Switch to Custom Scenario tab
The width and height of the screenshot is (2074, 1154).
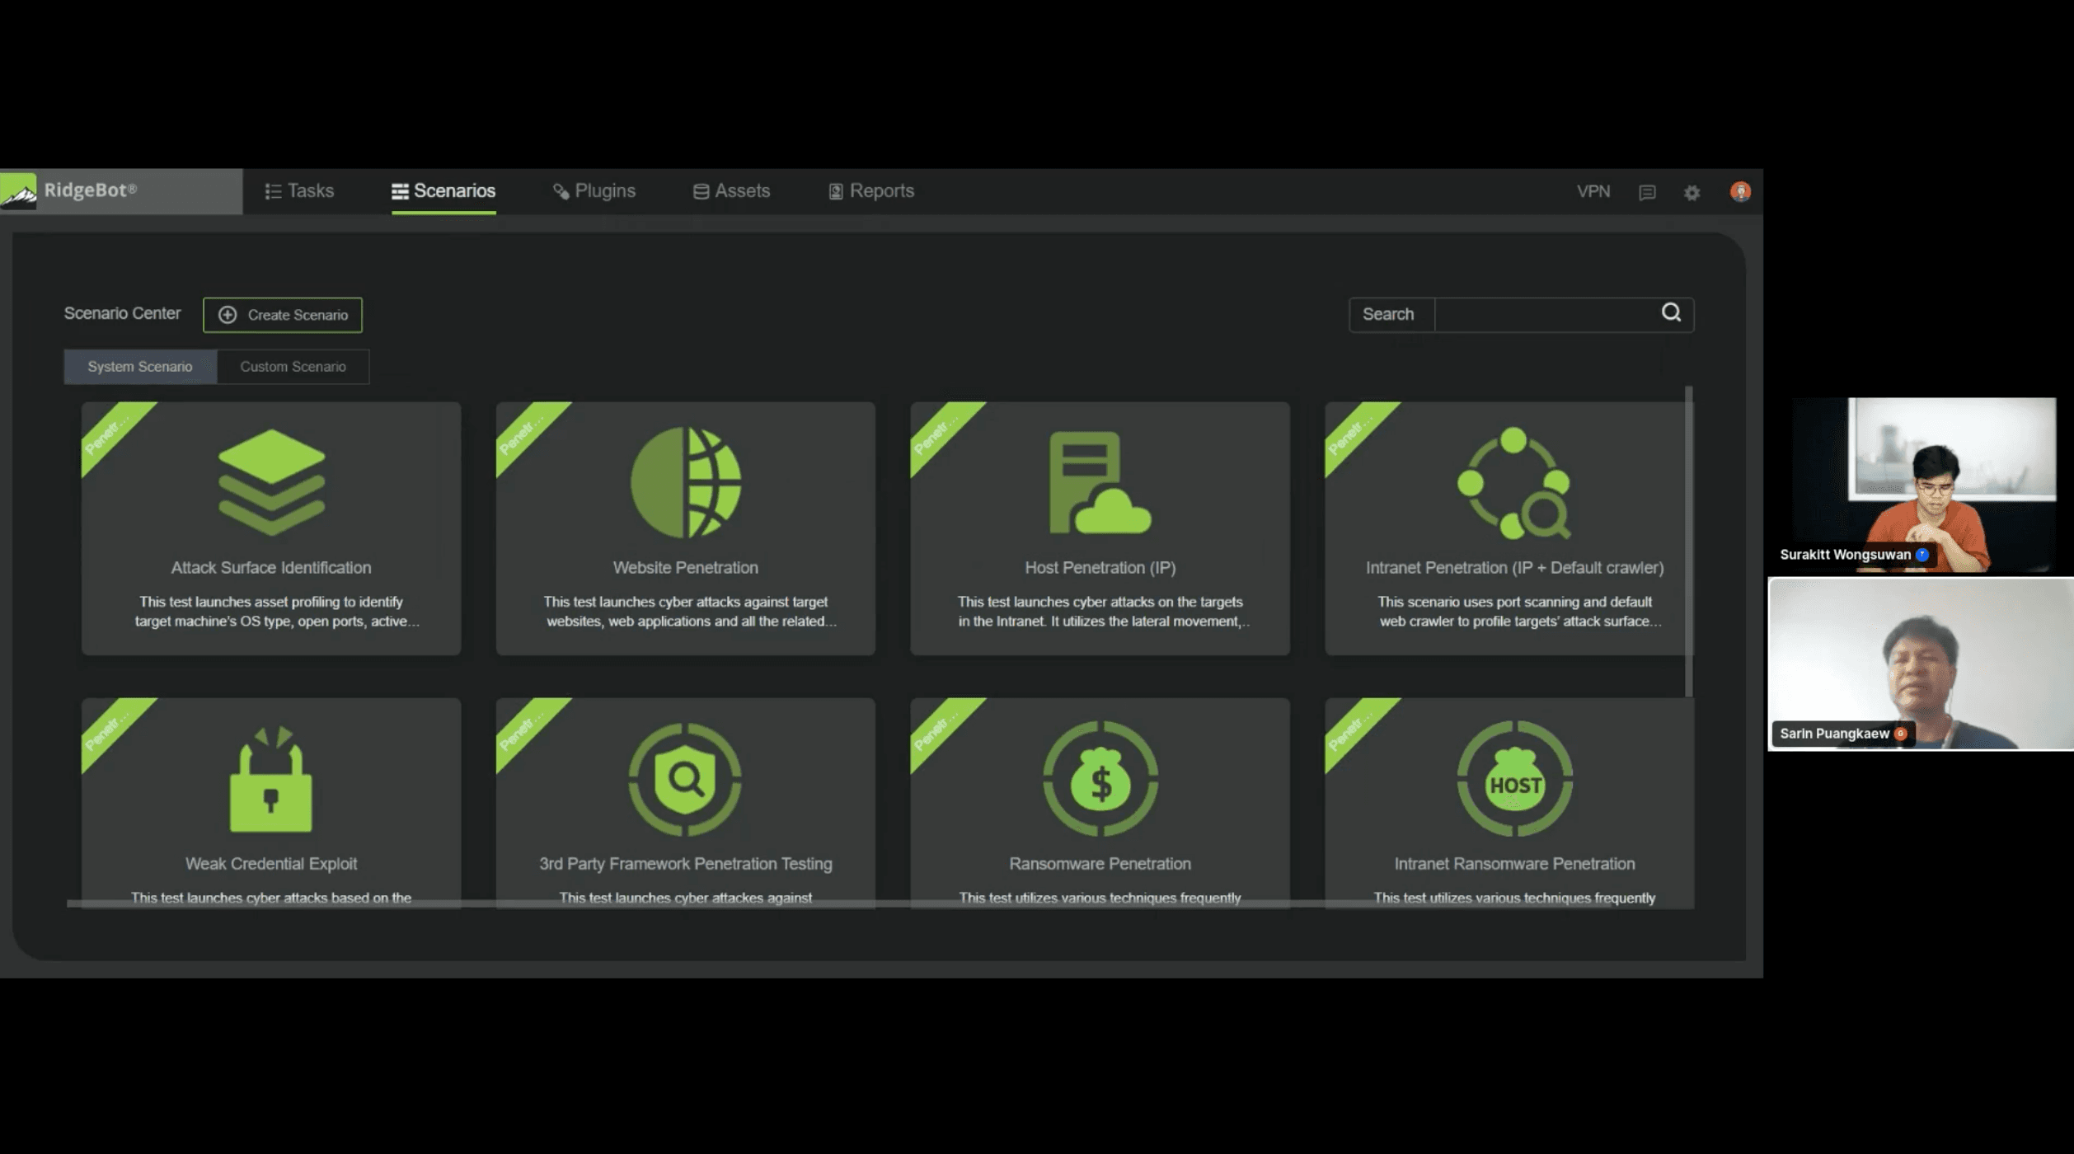293,367
